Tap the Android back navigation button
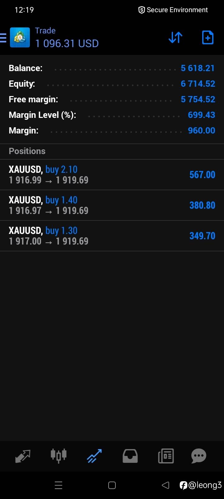Image resolution: width=224 pixels, height=499 pixels. (166, 485)
